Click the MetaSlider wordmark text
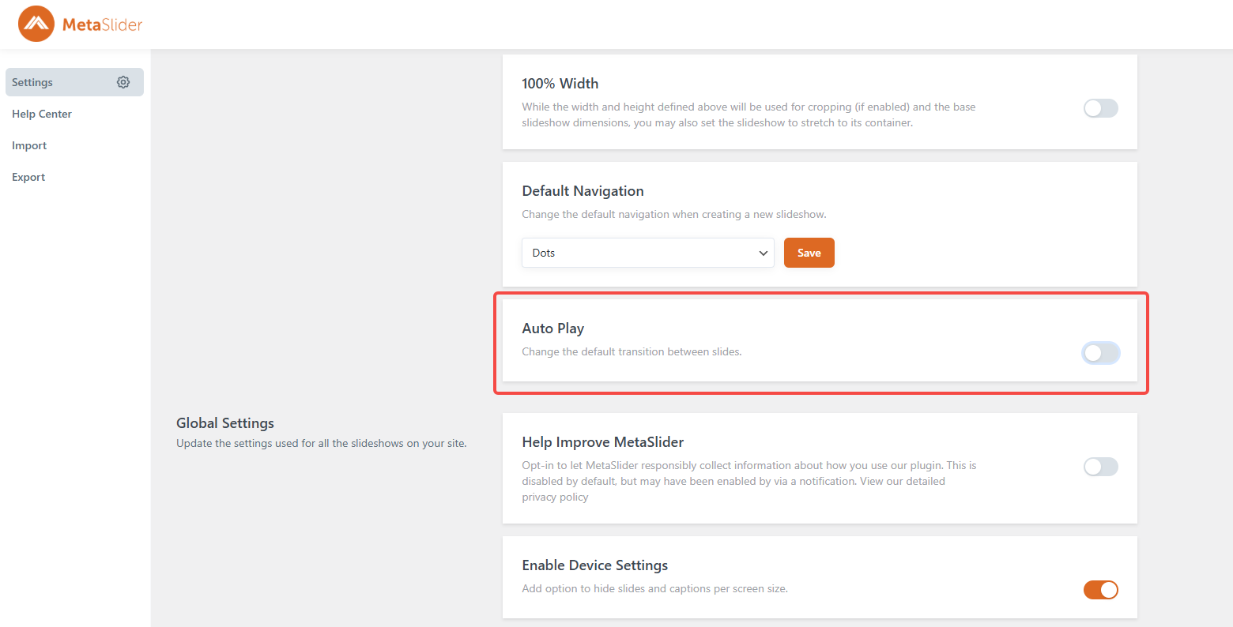The height and width of the screenshot is (627, 1233). (x=103, y=24)
